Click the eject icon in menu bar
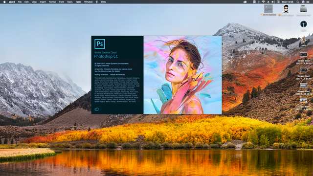 [x=268, y=2]
